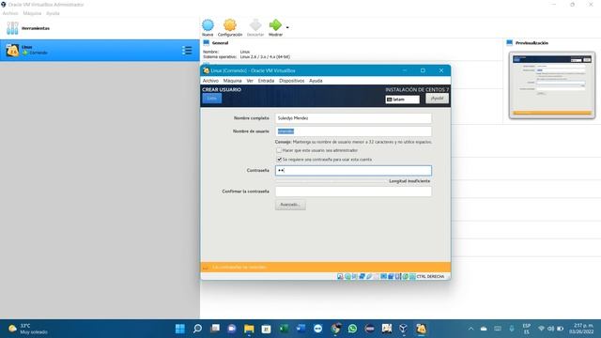Viewport: 601px width, 338px height.
Task: Open the Entrada menu in the VM window
Action: pos(266,81)
